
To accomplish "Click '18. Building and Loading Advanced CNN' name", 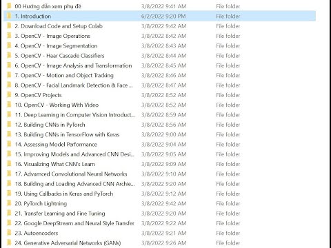I will (75, 184).
